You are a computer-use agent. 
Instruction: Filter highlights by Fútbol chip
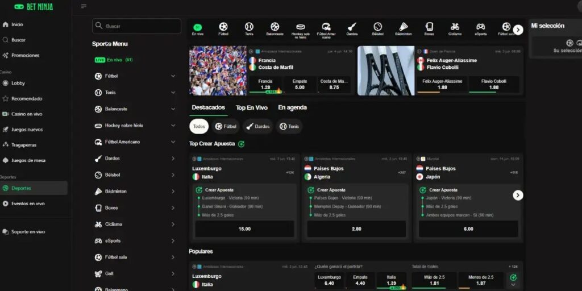[x=226, y=127]
